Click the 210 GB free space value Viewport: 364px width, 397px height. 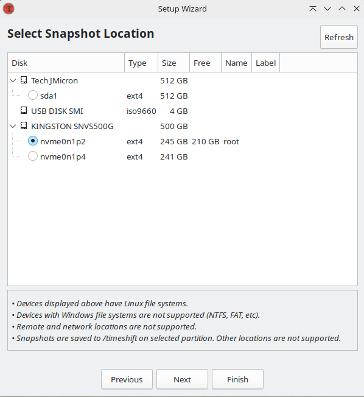coord(206,141)
